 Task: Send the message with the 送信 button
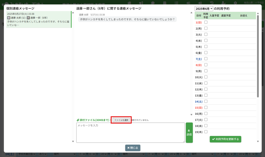point(189,133)
